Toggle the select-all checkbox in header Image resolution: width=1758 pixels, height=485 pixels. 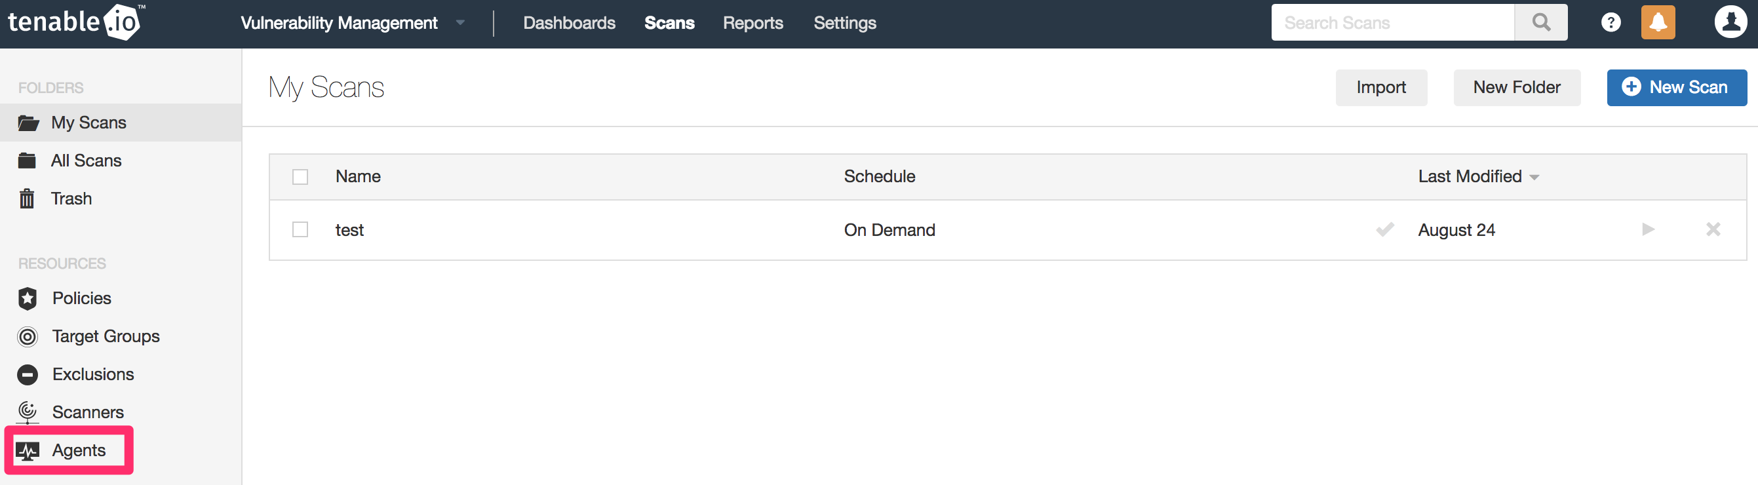300,177
